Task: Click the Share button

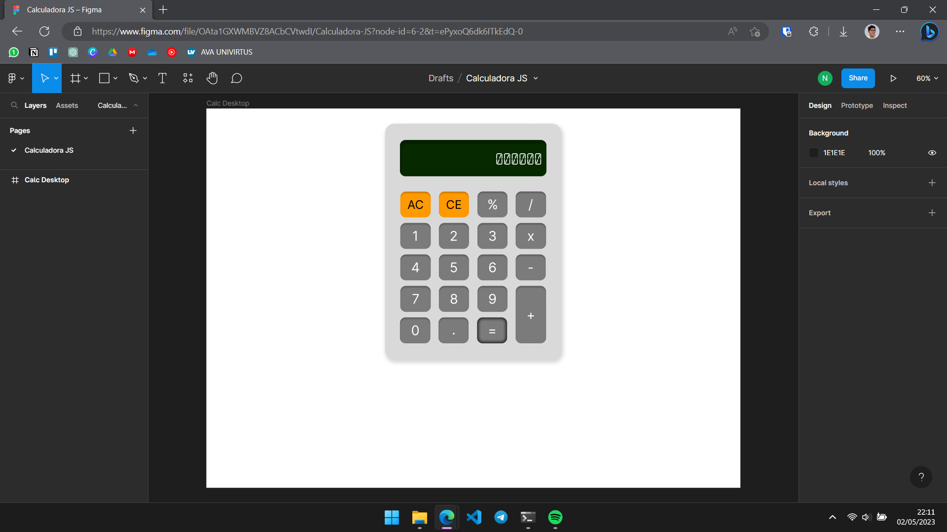Action: point(858,78)
